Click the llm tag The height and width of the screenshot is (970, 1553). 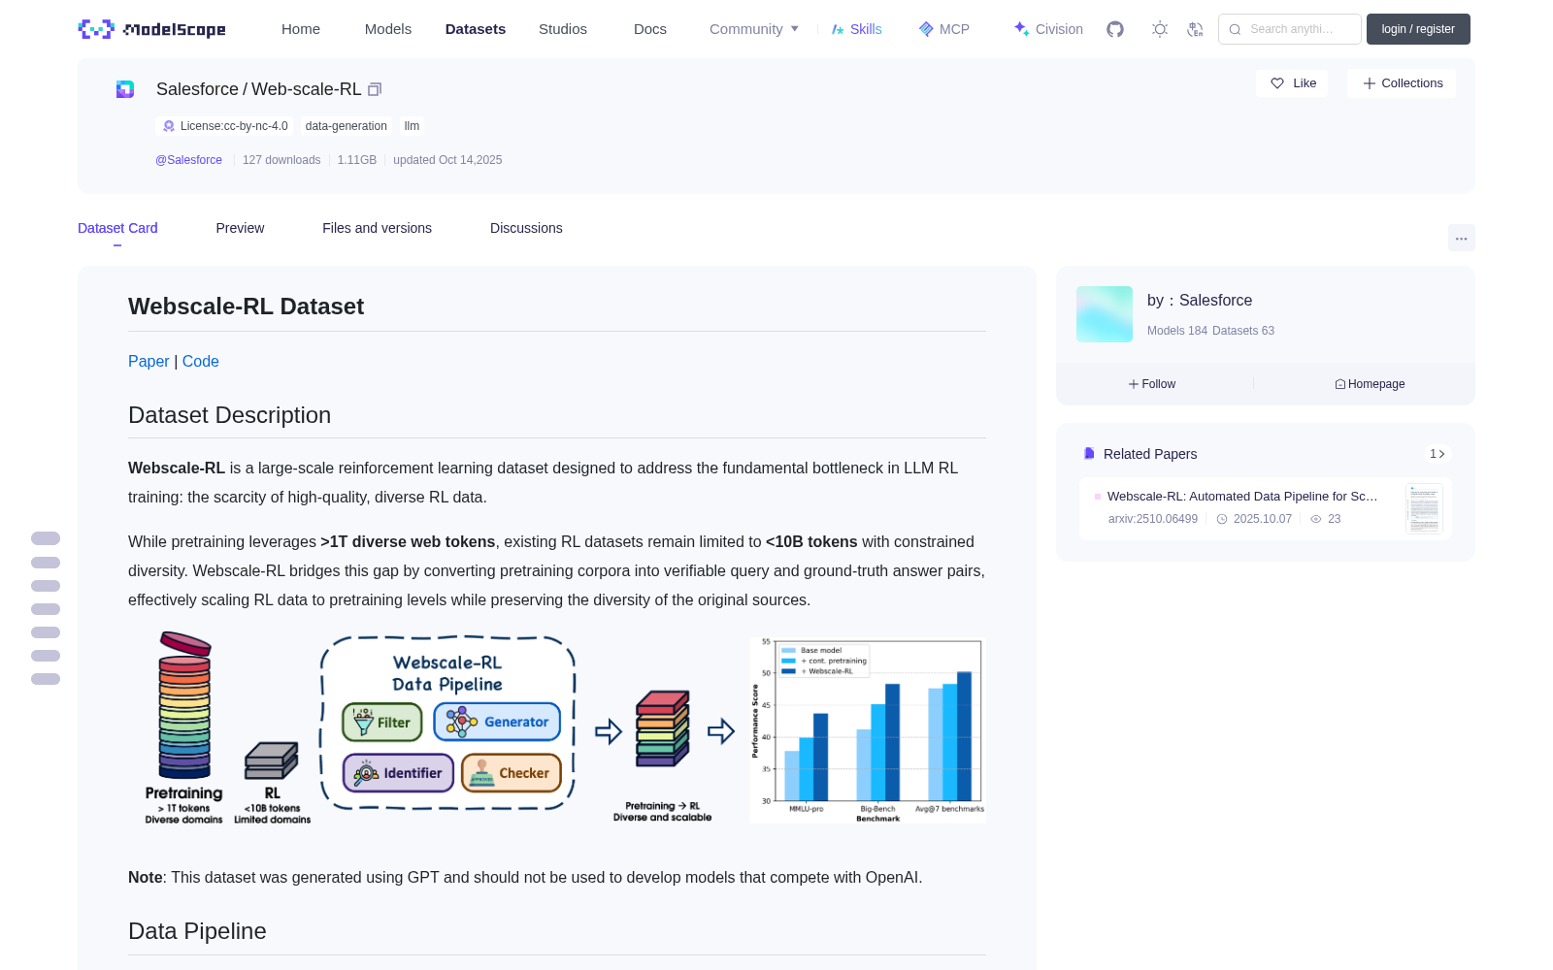tap(412, 126)
